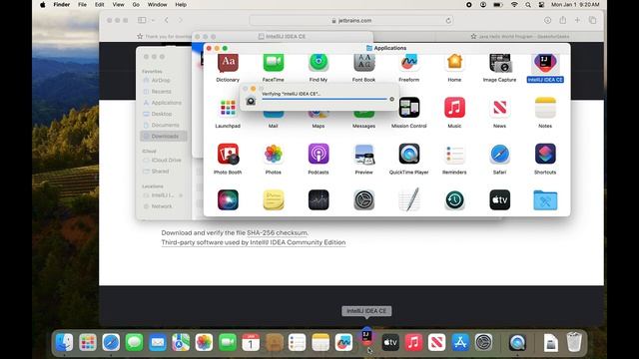This screenshot has width=639, height=359.
Task: Click IntelliJ IDEA CE icon in Dock
Action: 366,338
